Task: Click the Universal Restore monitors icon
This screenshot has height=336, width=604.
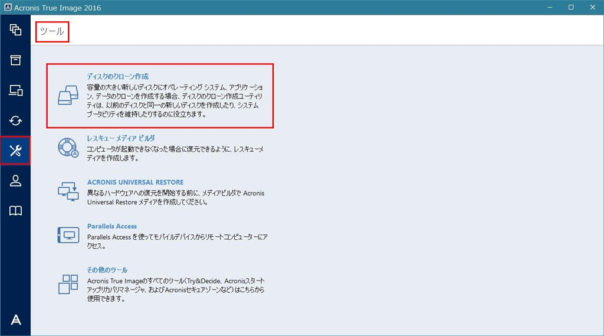Action: [68, 191]
